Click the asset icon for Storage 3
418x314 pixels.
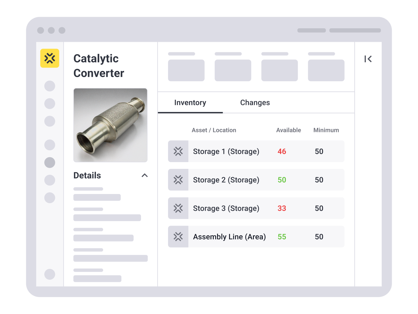coord(178,208)
